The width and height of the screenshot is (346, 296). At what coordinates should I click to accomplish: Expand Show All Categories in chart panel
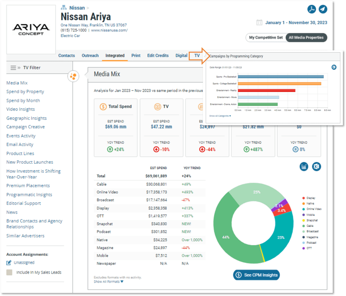pyautogui.click(x=220, y=116)
